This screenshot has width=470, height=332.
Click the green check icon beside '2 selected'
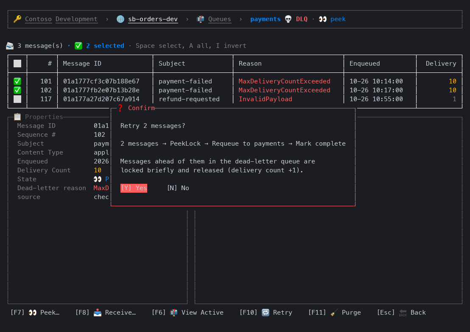[78, 46]
